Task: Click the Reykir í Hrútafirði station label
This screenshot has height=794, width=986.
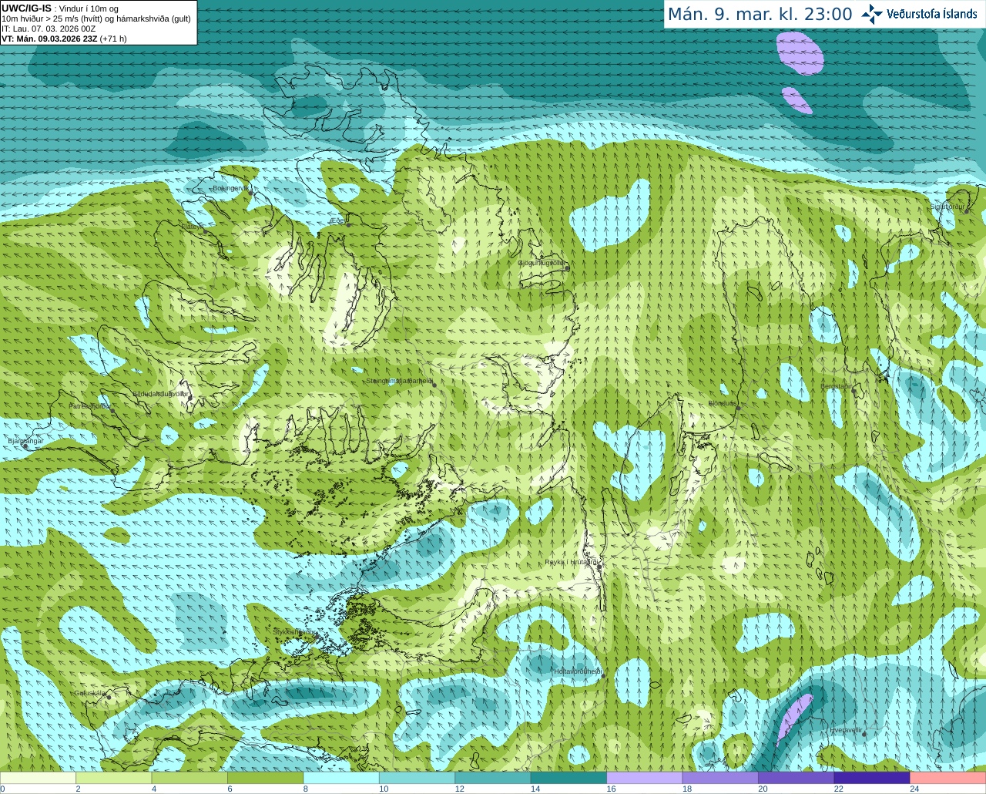Action: tap(572, 562)
